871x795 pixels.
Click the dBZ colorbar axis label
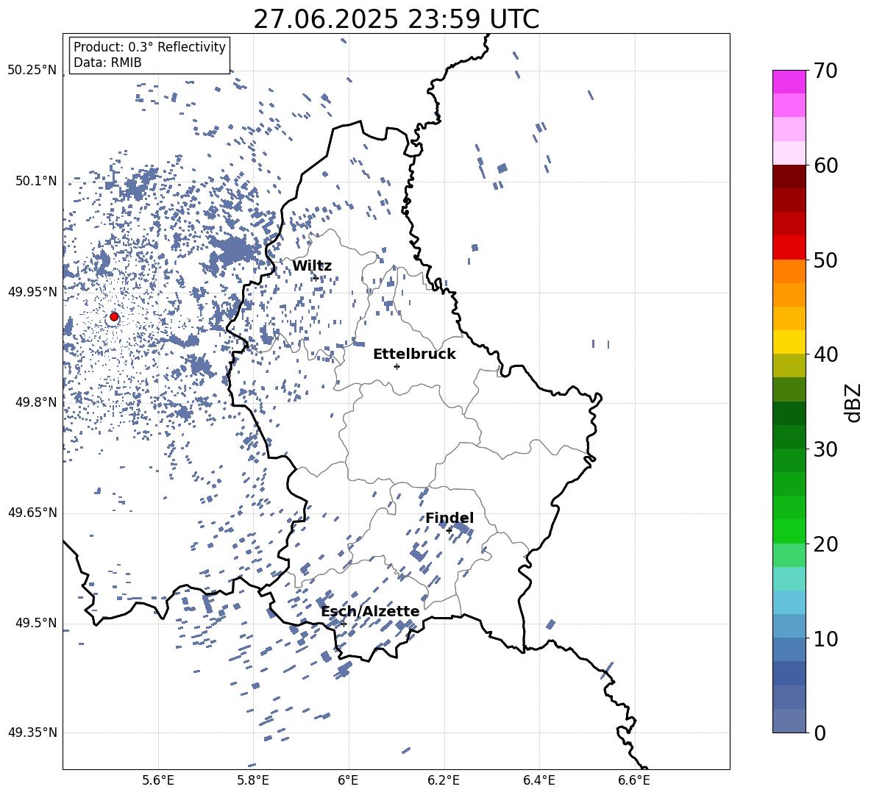point(852,402)
